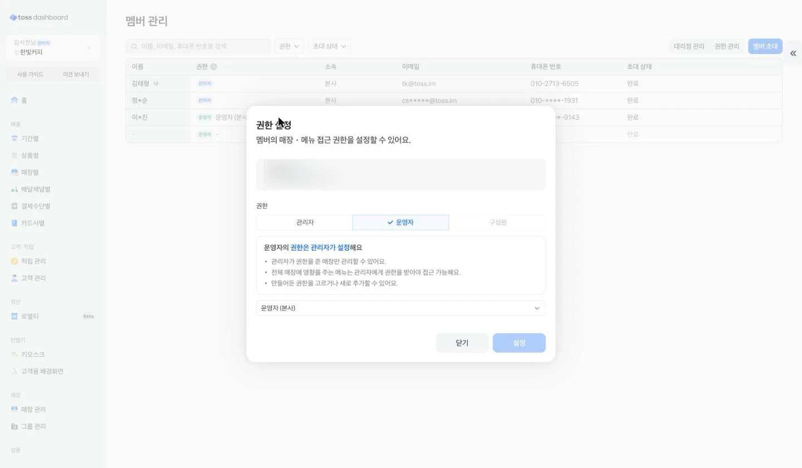The image size is (802, 468).
Task: Select 구성원 permission option
Action: tap(497, 222)
